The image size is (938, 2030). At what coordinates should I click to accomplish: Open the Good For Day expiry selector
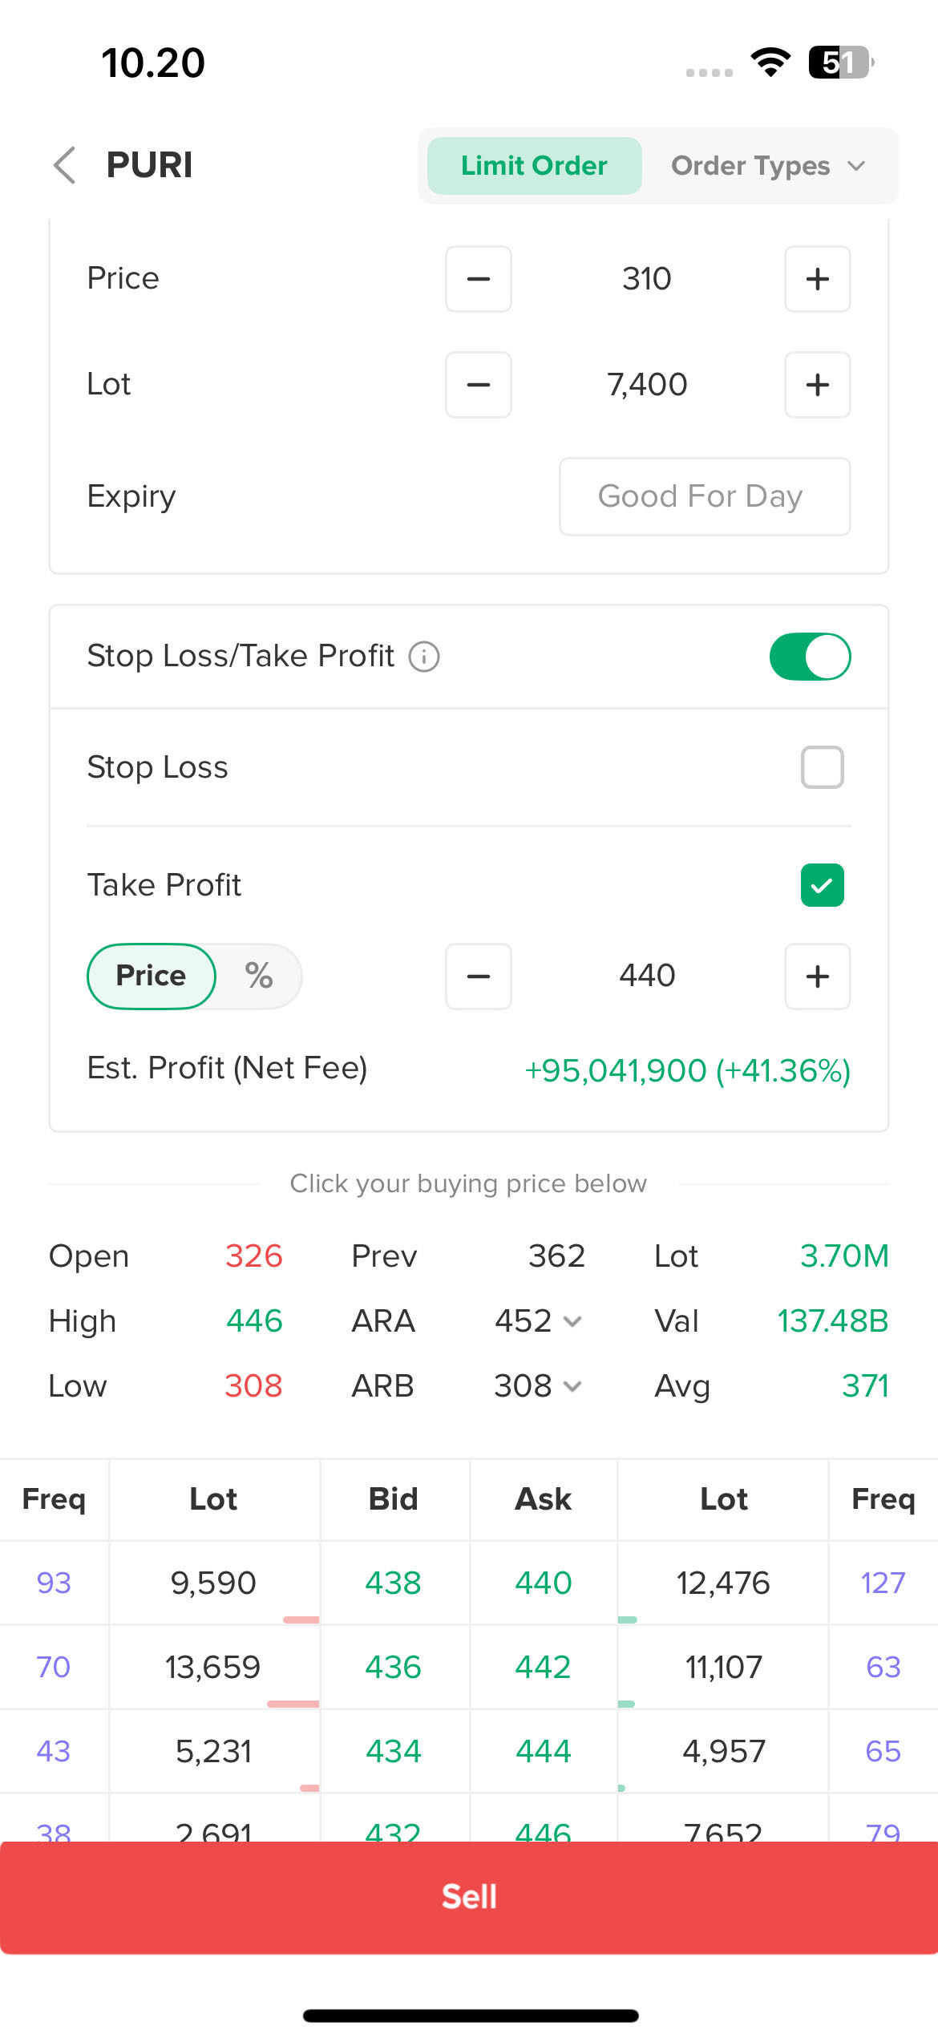[704, 497]
